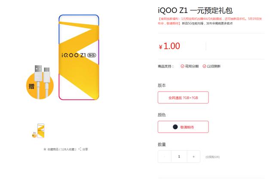Click the yen currency symbol by price
The image size is (275, 180).
coord(160,47)
